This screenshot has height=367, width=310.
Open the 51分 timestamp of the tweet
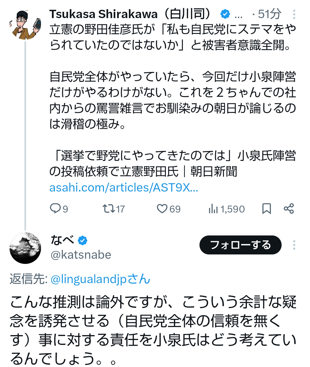(x=269, y=14)
